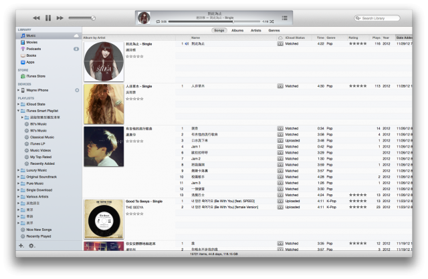Open Books in the sidebar
This screenshot has height=279, width=428.
31,55
